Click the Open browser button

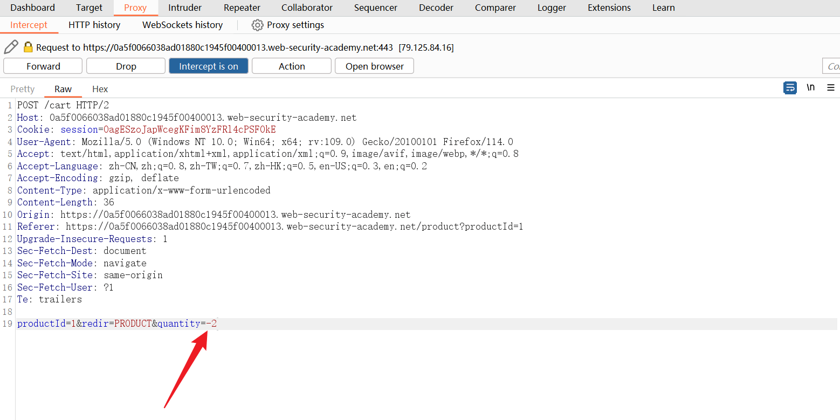coord(374,66)
